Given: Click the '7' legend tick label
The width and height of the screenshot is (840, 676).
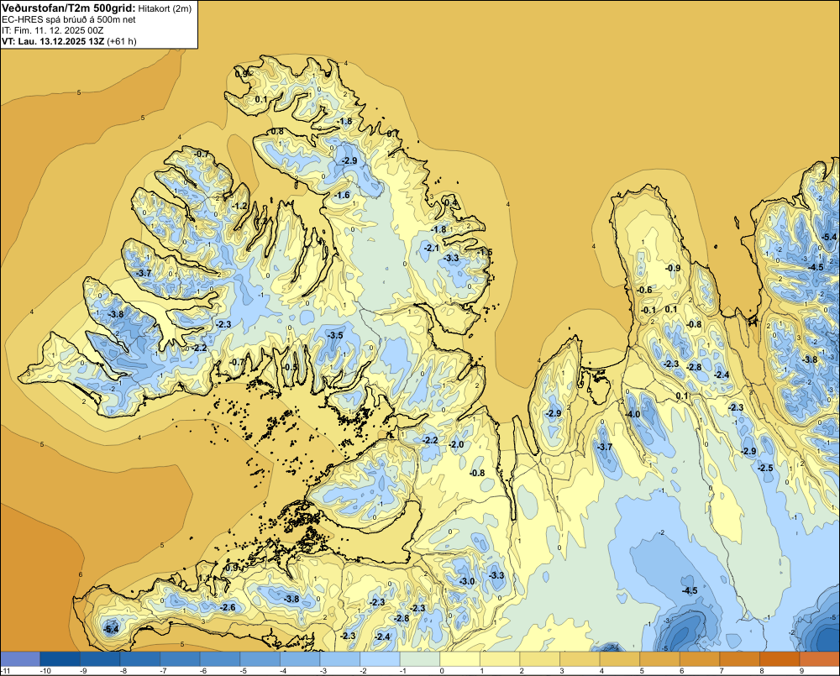Looking at the screenshot, I should pyautogui.click(x=721, y=671).
